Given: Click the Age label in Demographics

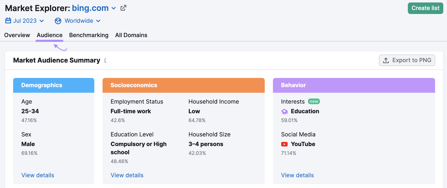Looking at the screenshot, I should pyautogui.click(x=27, y=102).
